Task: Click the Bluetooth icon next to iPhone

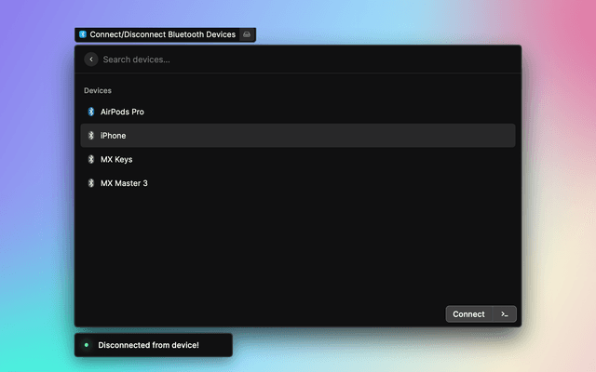Action: tap(91, 136)
